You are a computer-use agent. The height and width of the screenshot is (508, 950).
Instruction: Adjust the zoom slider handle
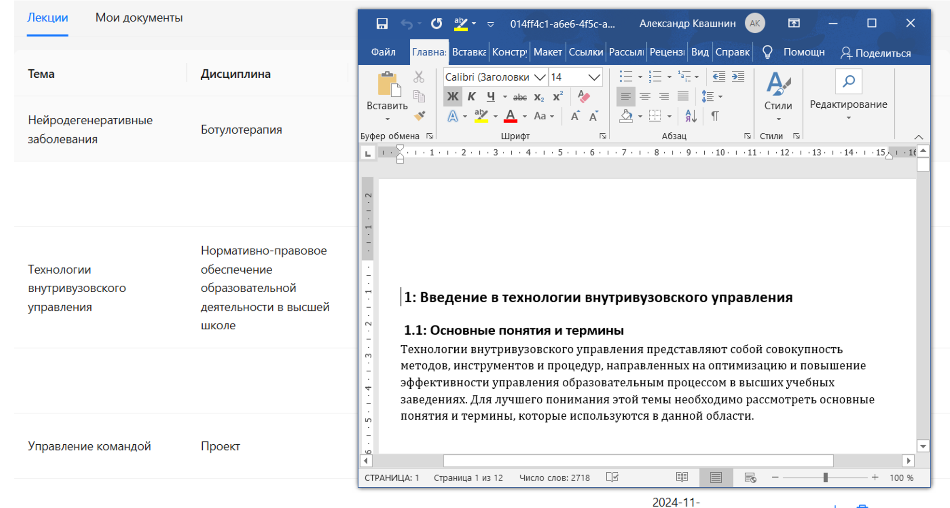(x=825, y=477)
